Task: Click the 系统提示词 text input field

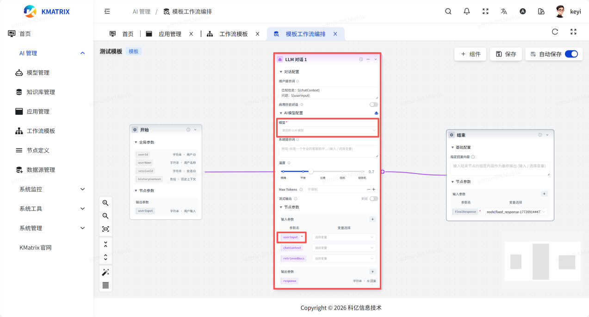Action: 328,151
